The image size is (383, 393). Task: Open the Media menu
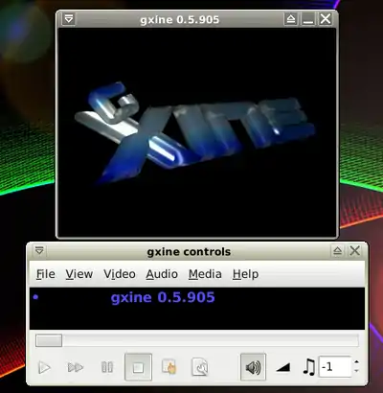[x=205, y=274]
